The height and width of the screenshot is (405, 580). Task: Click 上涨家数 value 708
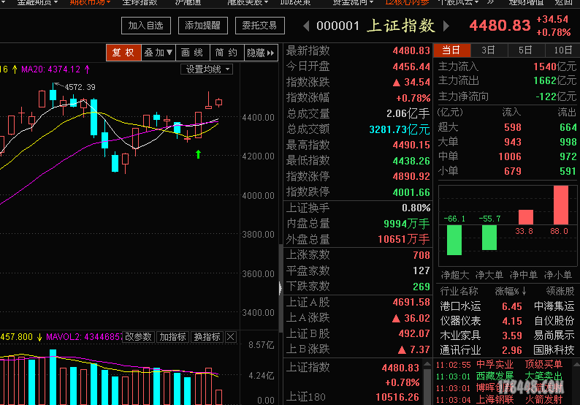421,255
